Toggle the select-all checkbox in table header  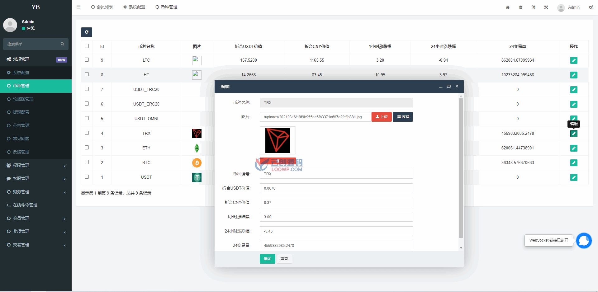point(87,46)
